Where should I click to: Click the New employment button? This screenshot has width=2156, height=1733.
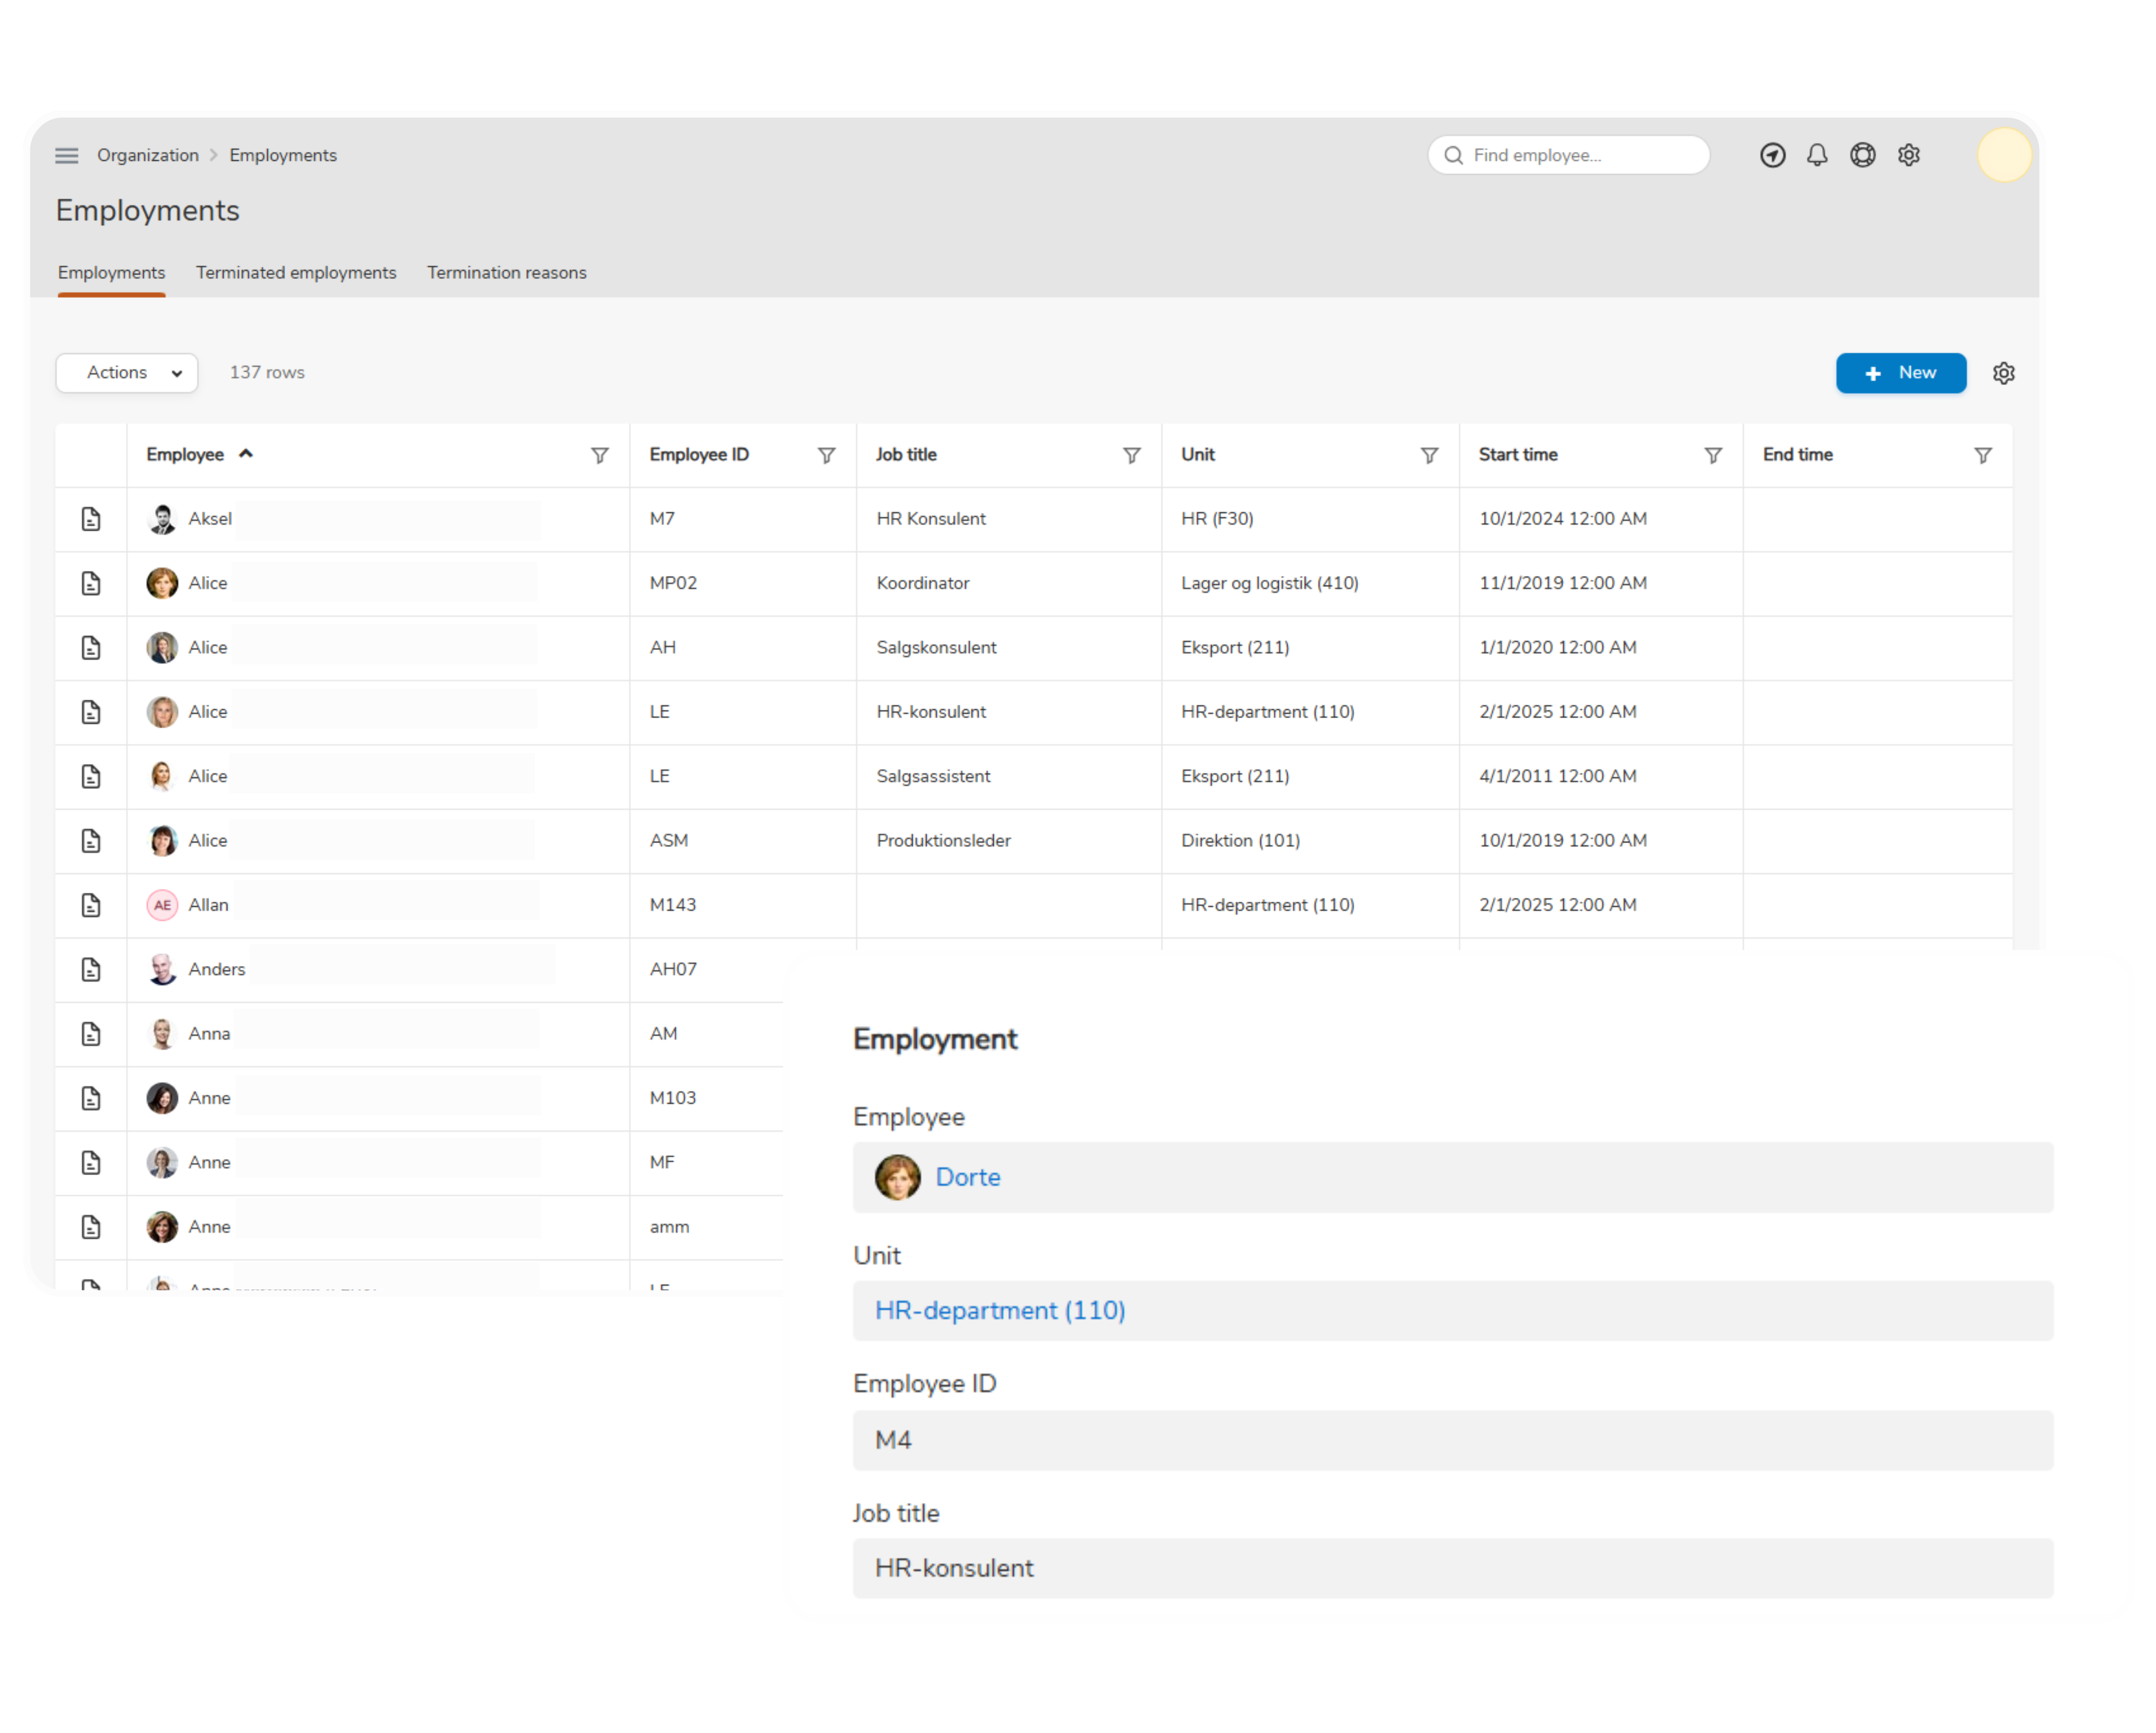click(x=1900, y=373)
